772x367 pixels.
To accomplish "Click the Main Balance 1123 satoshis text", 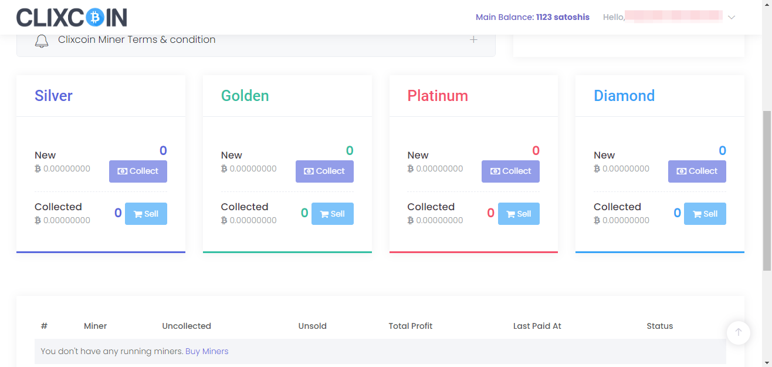I will pyautogui.click(x=533, y=17).
